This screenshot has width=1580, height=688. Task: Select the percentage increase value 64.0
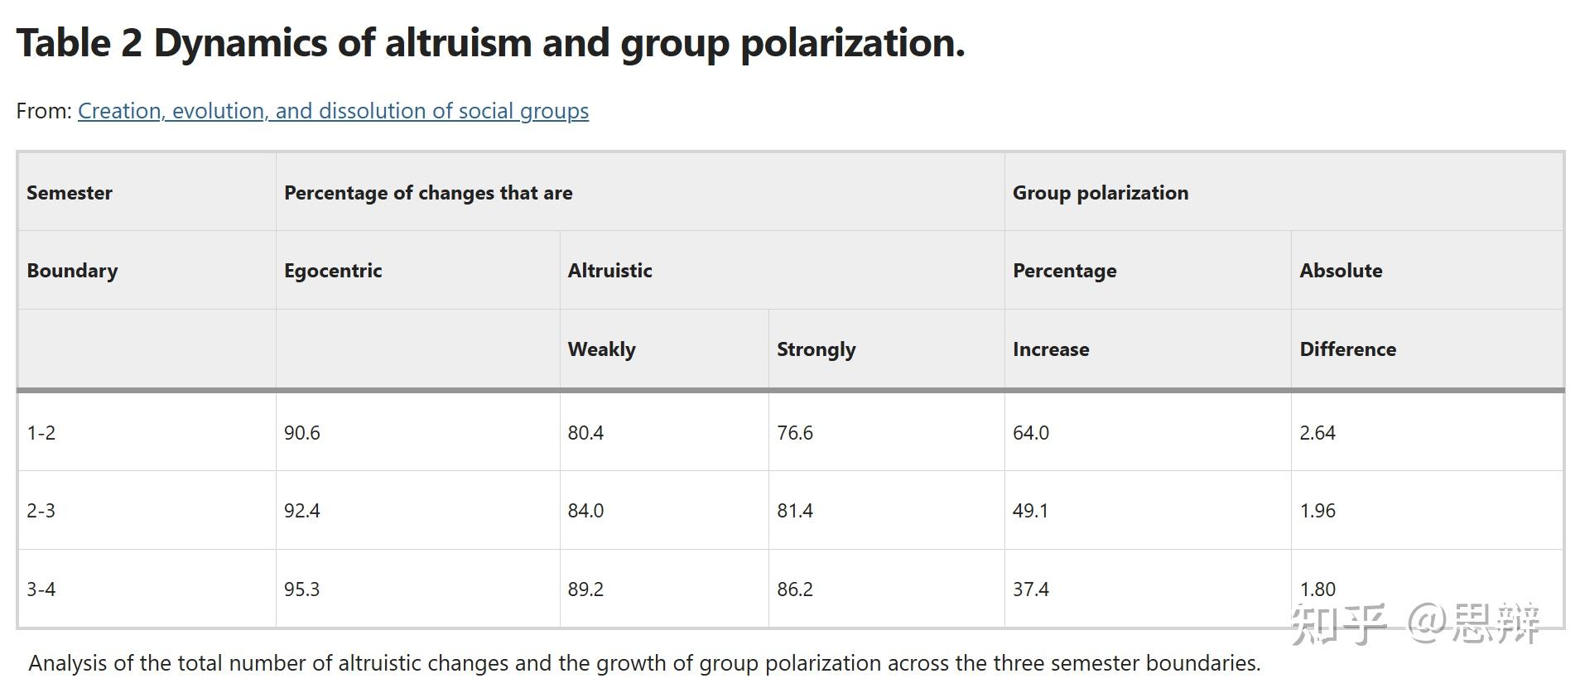click(1030, 433)
